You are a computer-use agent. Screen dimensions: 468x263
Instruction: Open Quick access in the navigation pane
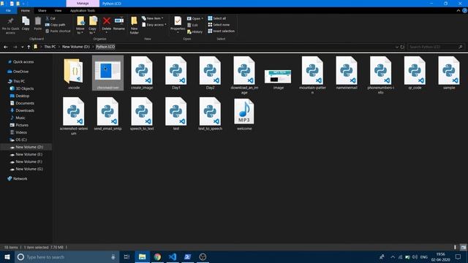click(x=23, y=61)
